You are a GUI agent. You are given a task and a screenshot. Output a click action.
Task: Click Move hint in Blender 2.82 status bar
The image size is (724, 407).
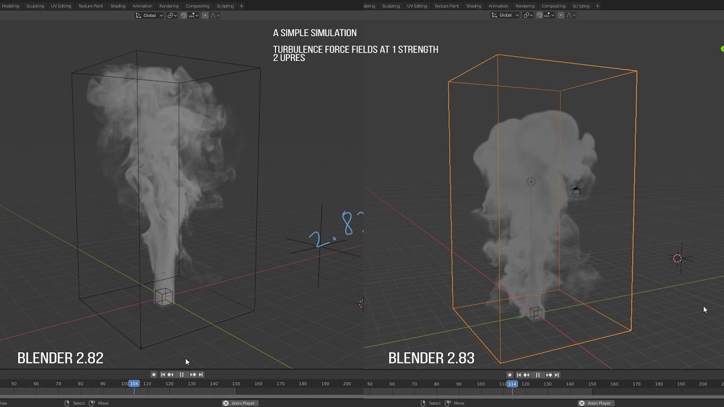pos(103,403)
